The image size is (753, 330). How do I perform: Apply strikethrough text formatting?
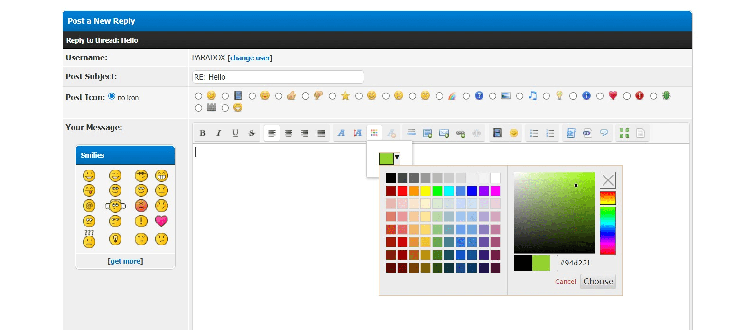(x=251, y=133)
